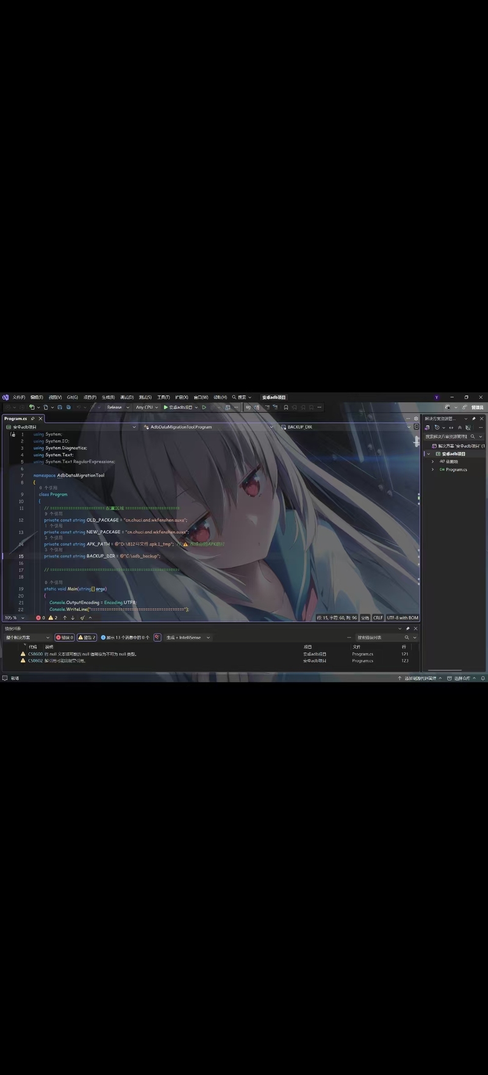Click the GitHub Copilot icon in toolbar
Viewport: 488px width, 1075px height.
(448, 407)
